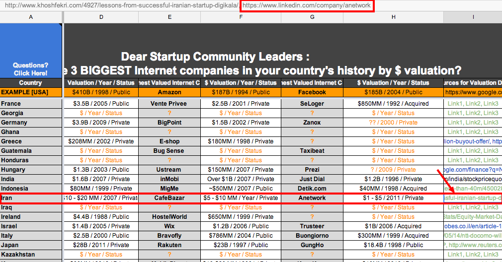Screen dimensions: 502x262
Task: Click the 'Taxibeat' cell
Action: point(312,151)
